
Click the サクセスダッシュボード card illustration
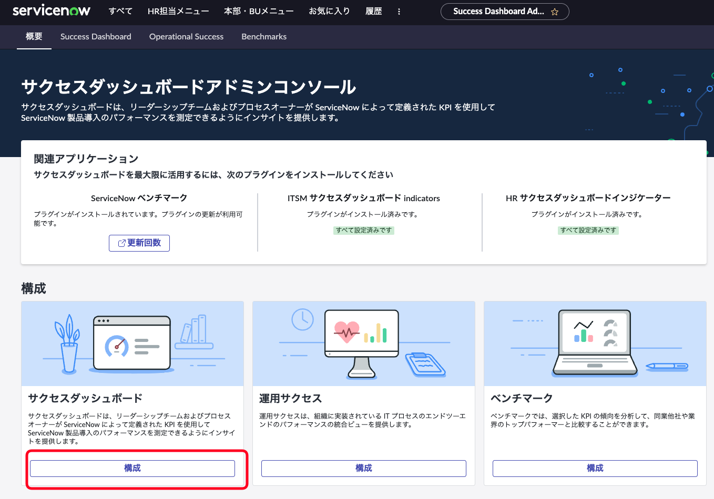tap(132, 344)
